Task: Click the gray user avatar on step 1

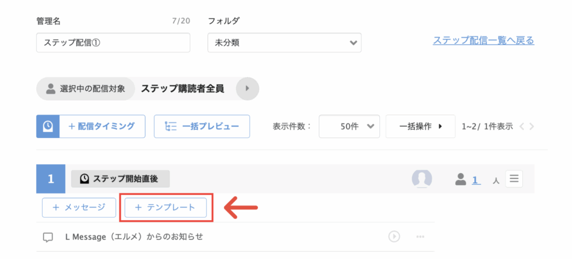Action: pos(422,179)
